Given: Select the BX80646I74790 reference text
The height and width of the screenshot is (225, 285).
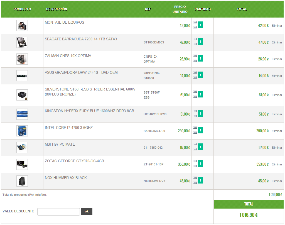Looking at the screenshot, I should point(154,131).
